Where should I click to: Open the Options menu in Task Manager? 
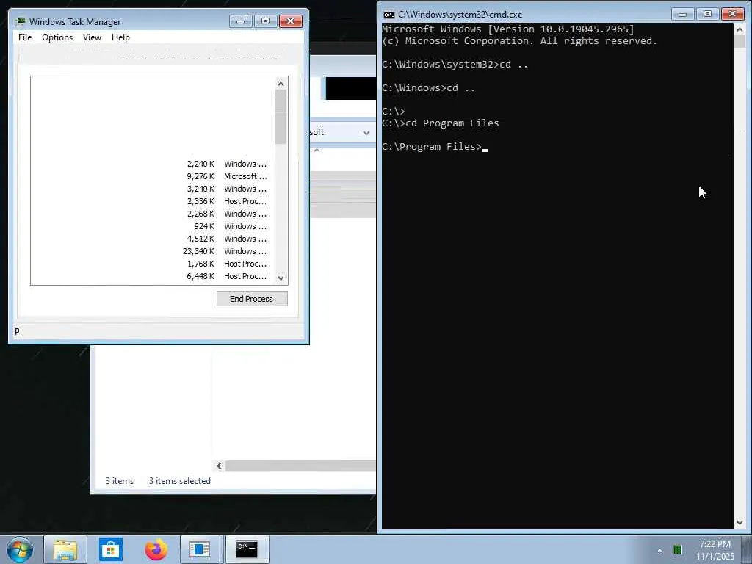57,37
